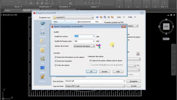Click the Enregistrer button

coord(134,81)
